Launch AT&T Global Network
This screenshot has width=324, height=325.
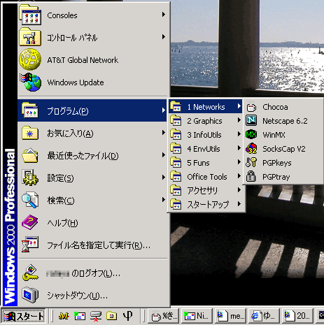92,60
